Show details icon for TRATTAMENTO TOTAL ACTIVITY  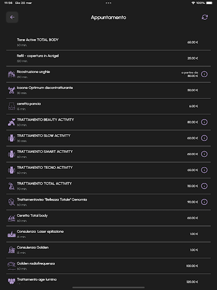204,186
